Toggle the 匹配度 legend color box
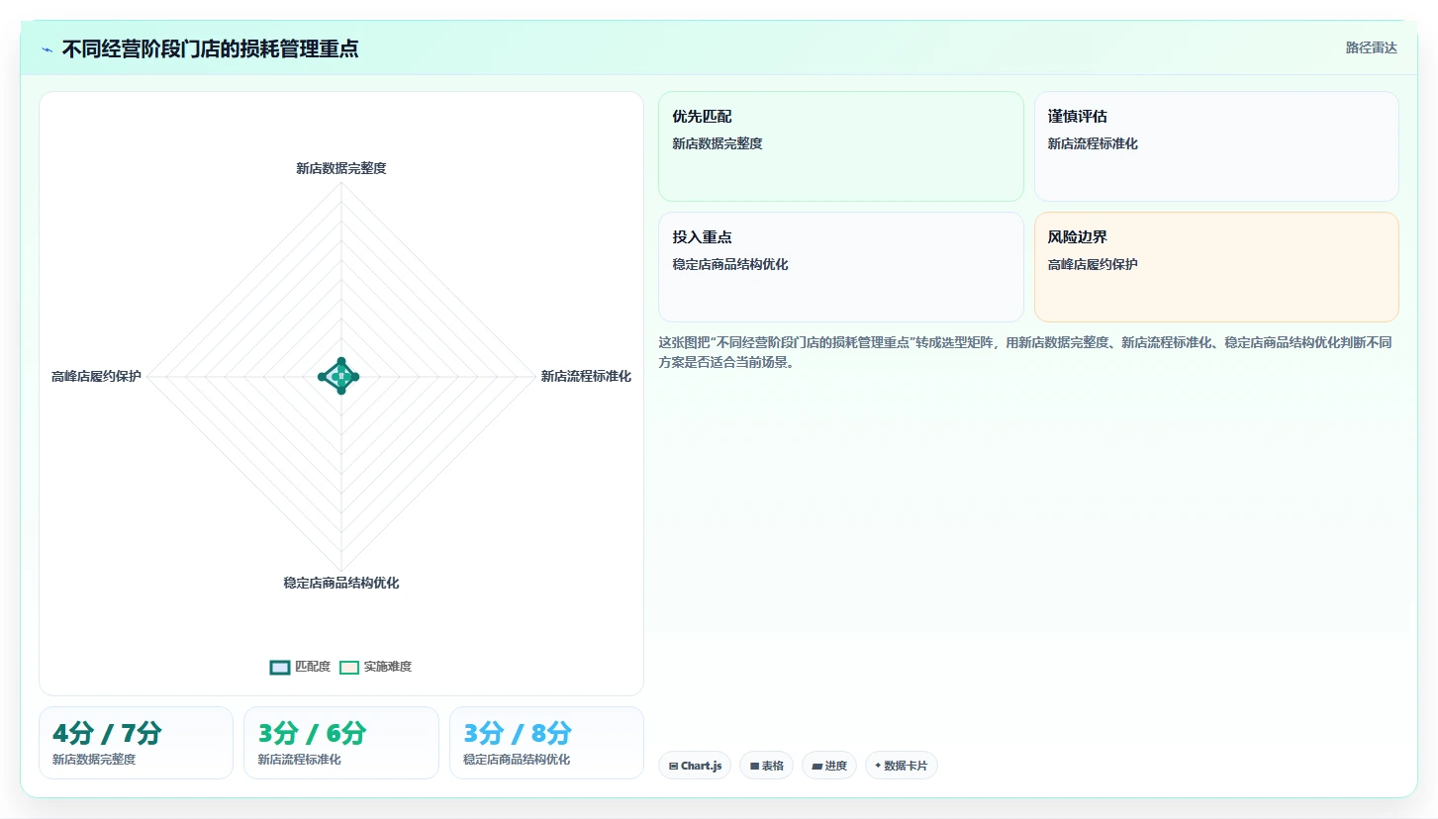Image resolution: width=1438 pixels, height=819 pixels. click(280, 667)
